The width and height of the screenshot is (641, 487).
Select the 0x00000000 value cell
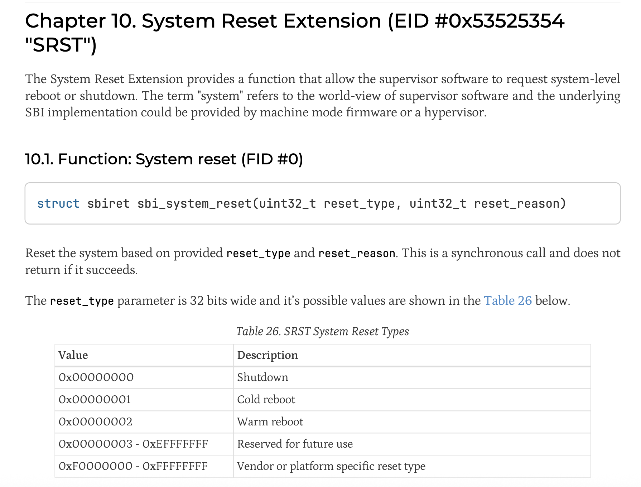pyautogui.click(x=144, y=377)
